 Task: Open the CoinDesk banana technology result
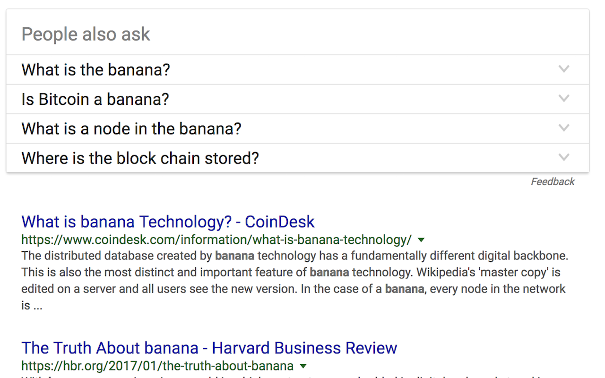click(168, 222)
